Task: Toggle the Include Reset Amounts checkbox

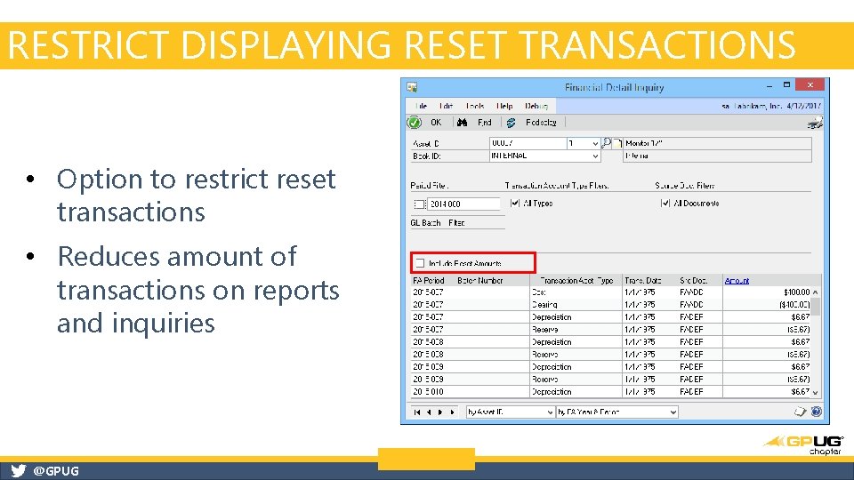Action: point(420,263)
